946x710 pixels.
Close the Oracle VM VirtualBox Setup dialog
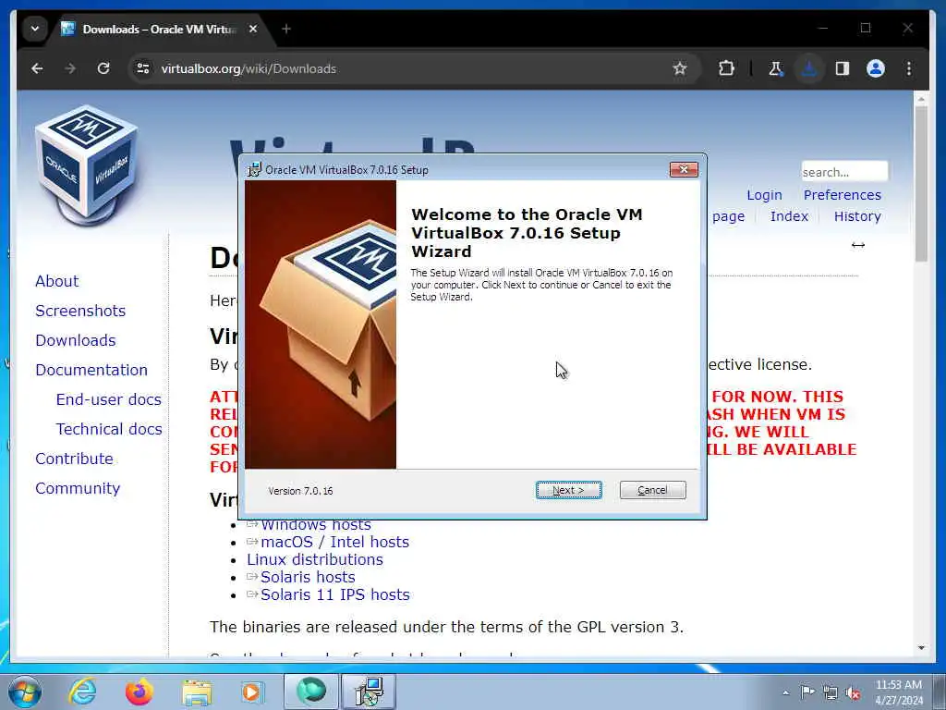(684, 170)
